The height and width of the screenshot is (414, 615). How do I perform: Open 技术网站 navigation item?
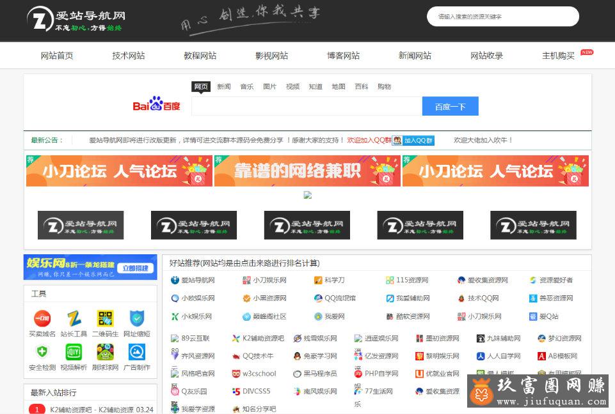(x=129, y=56)
